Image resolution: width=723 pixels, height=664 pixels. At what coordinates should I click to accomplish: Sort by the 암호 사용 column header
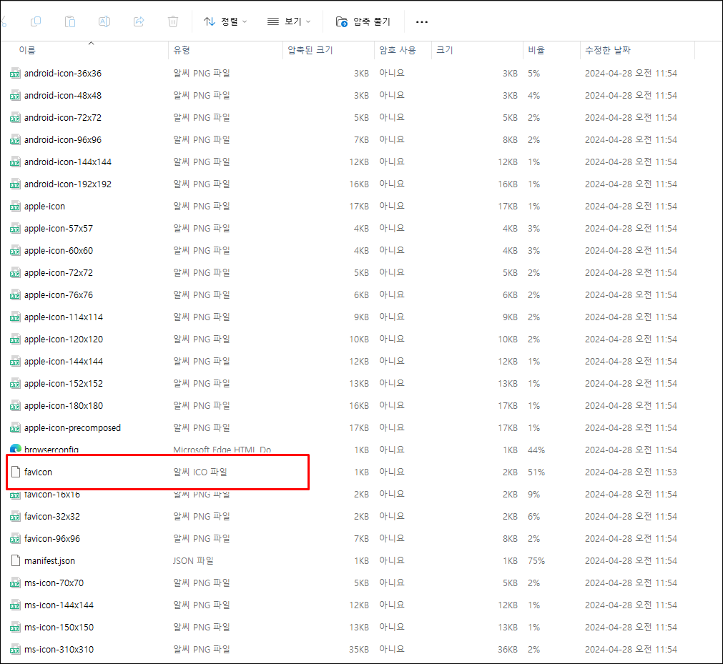coord(398,50)
